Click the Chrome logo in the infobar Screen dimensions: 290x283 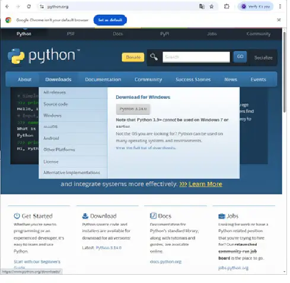point(8,20)
